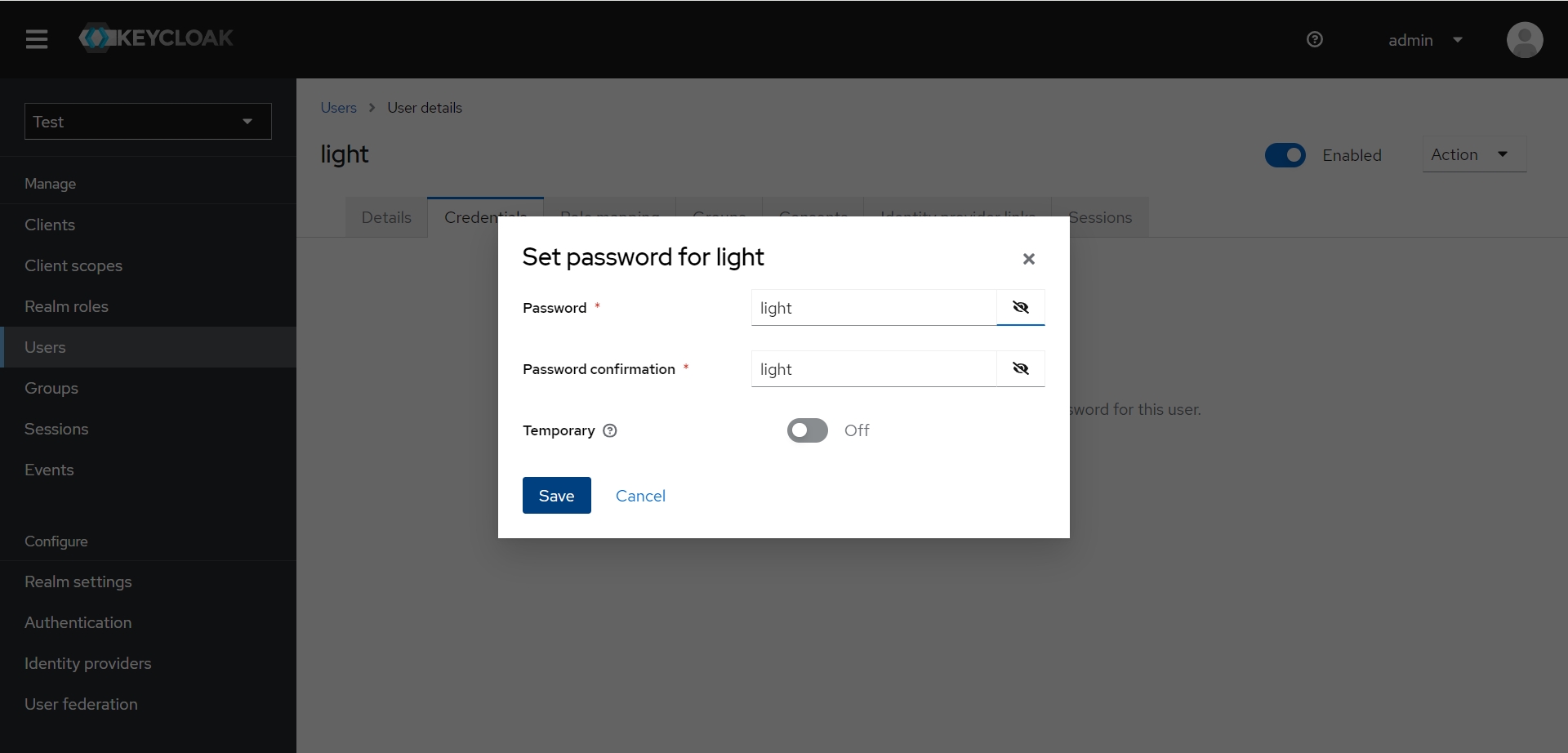The width and height of the screenshot is (1568, 753).
Task: Open the admin account dropdown
Action: click(1425, 40)
